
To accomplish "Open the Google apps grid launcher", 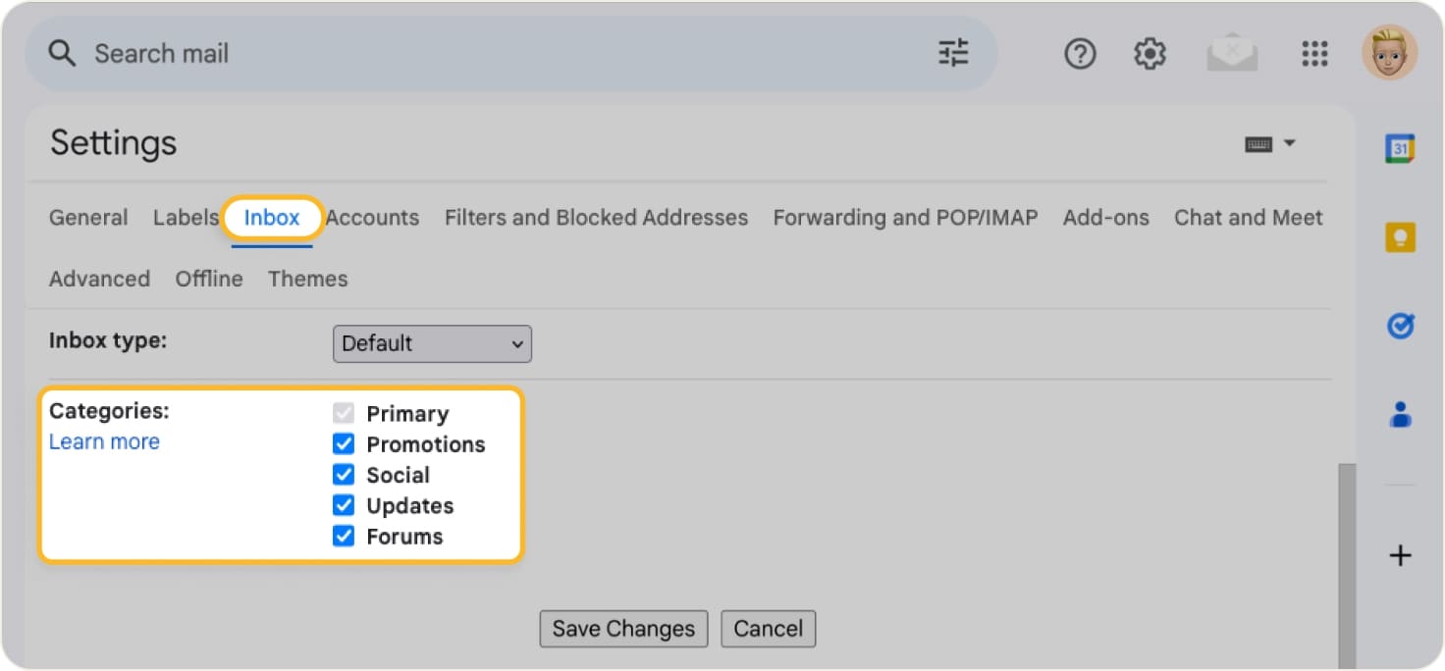I will [1314, 54].
